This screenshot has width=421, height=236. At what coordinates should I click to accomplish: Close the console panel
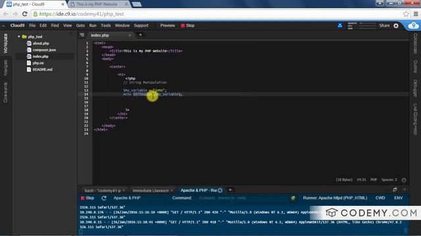pyautogui.click(x=405, y=189)
